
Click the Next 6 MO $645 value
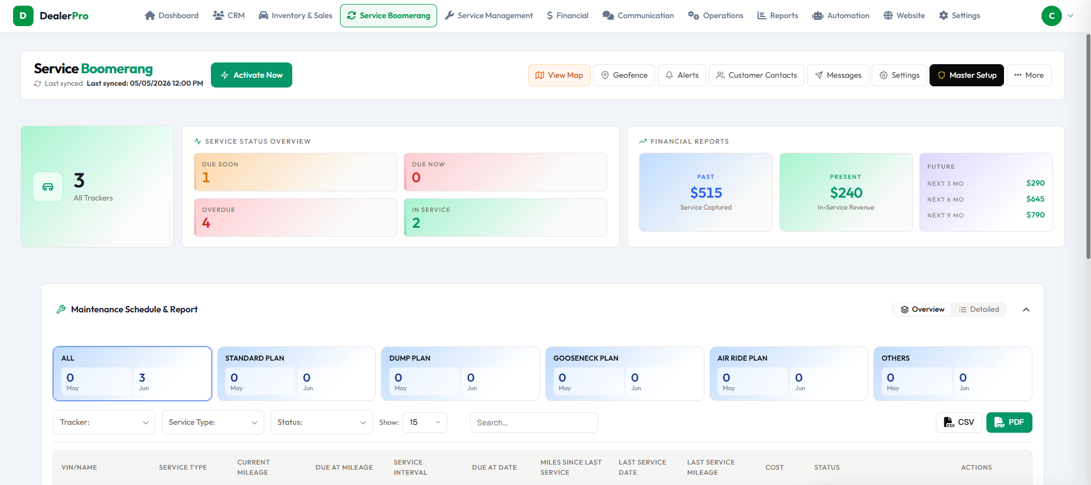[1035, 199]
